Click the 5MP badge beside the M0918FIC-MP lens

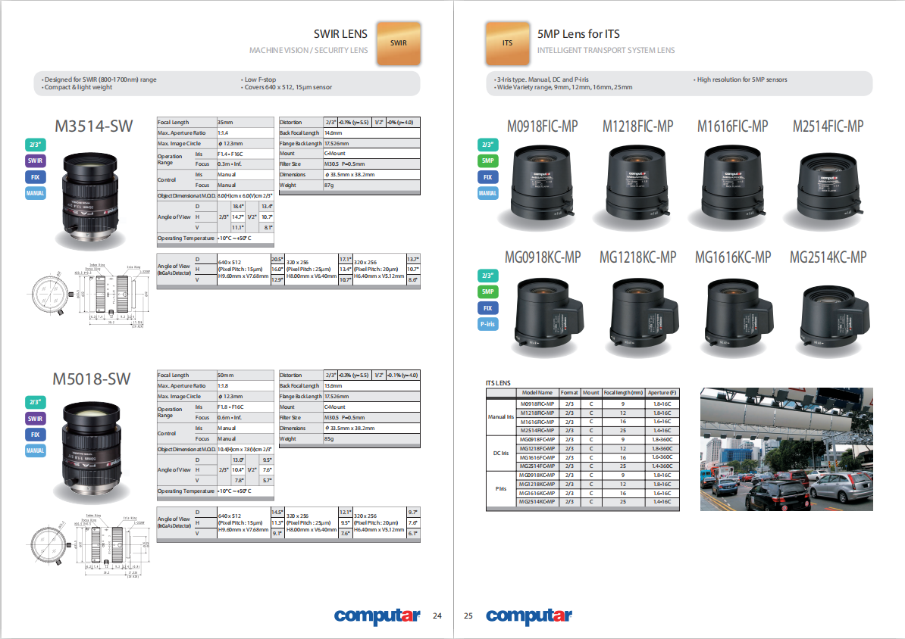487,161
